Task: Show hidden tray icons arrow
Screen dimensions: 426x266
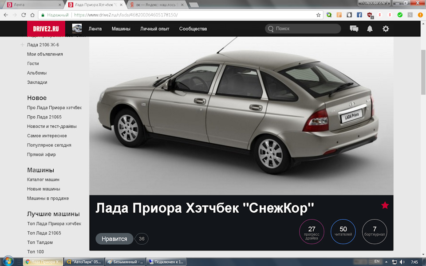Action: tap(387, 262)
